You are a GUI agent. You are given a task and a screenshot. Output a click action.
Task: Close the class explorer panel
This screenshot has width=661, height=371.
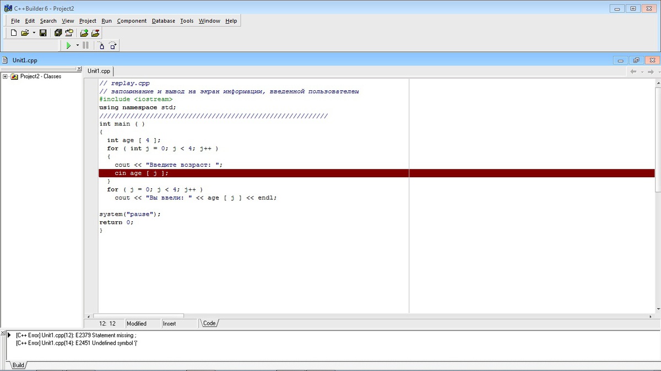(x=78, y=69)
